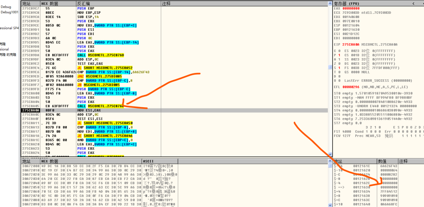This screenshot has width=424, height=207.
Task: Toggle the A auxiliary flag bit
Action: [x=339, y=59]
